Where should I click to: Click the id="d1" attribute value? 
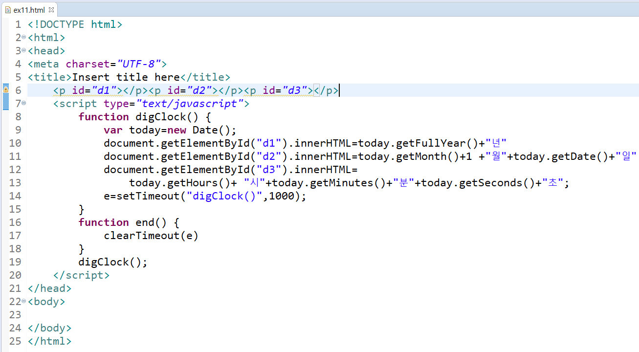[x=103, y=90]
